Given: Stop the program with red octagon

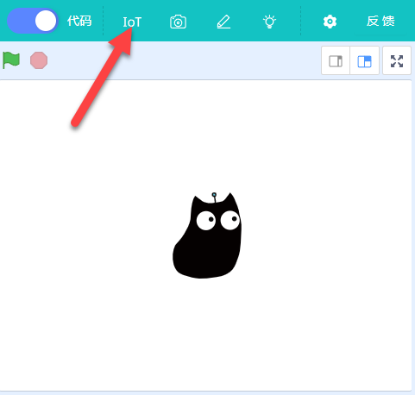Looking at the screenshot, I should click(x=39, y=60).
